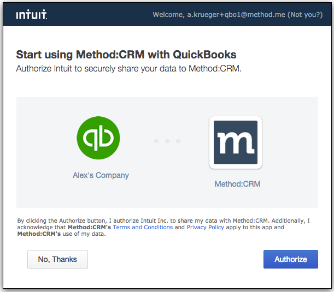Click the last connection dot
Screen dimensions: 334x292
click(178, 141)
